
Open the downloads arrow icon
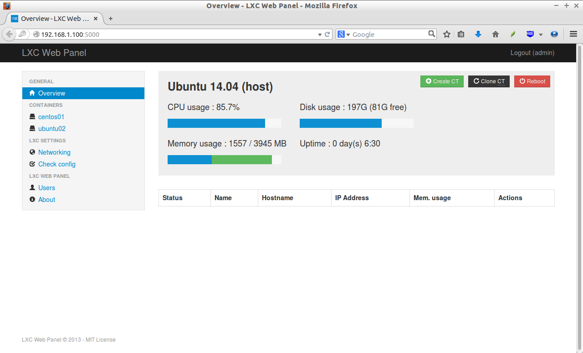pyautogui.click(x=478, y=34)
